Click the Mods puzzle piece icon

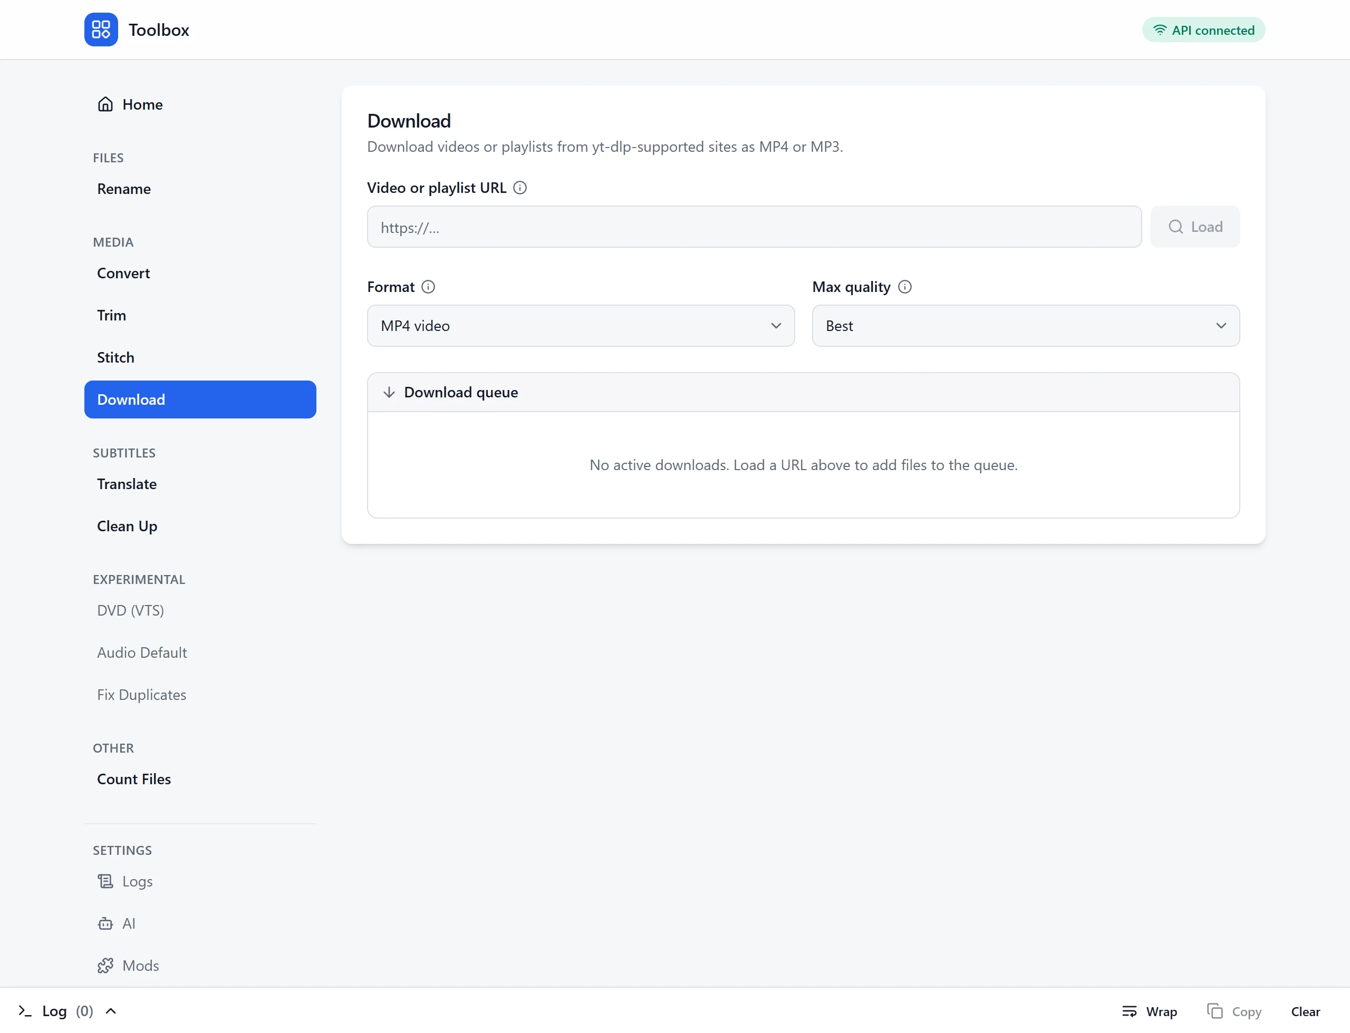tap(105, 966)
